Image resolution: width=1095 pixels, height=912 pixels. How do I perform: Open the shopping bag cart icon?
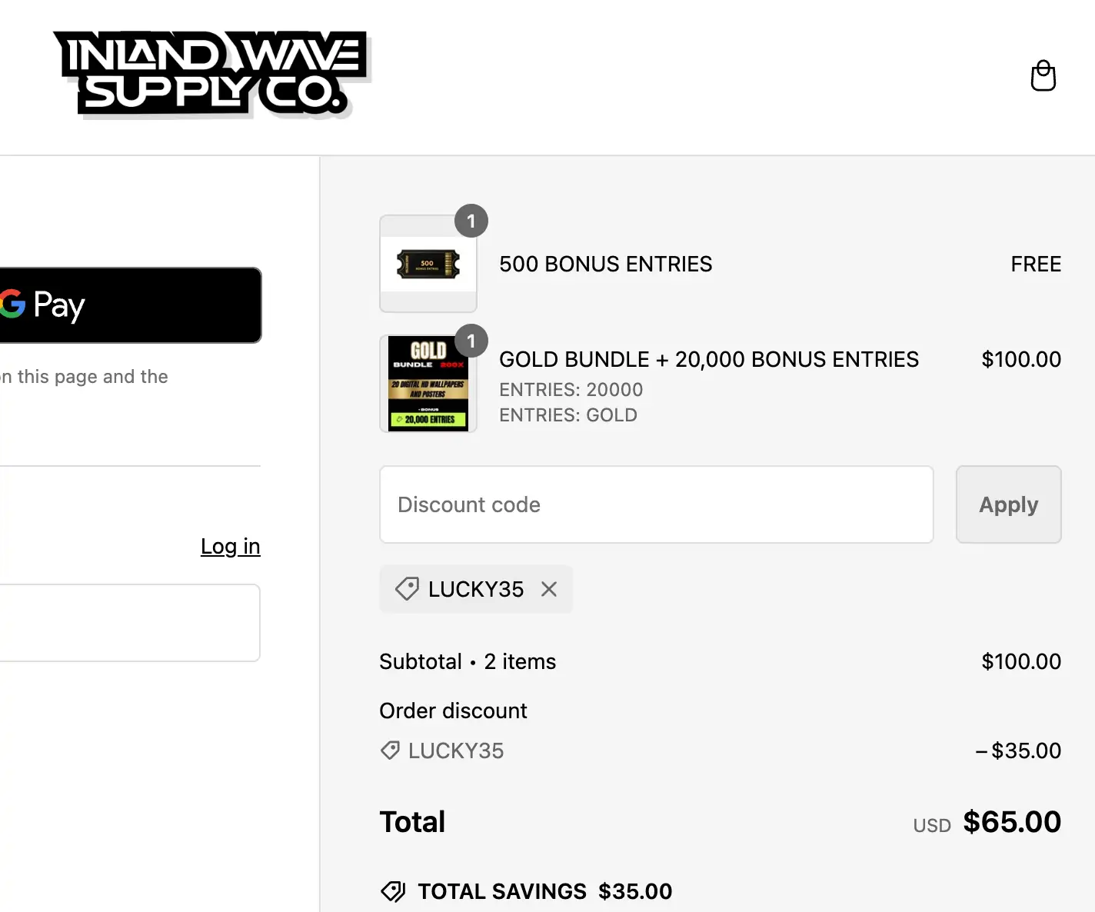coord(1043,76)
